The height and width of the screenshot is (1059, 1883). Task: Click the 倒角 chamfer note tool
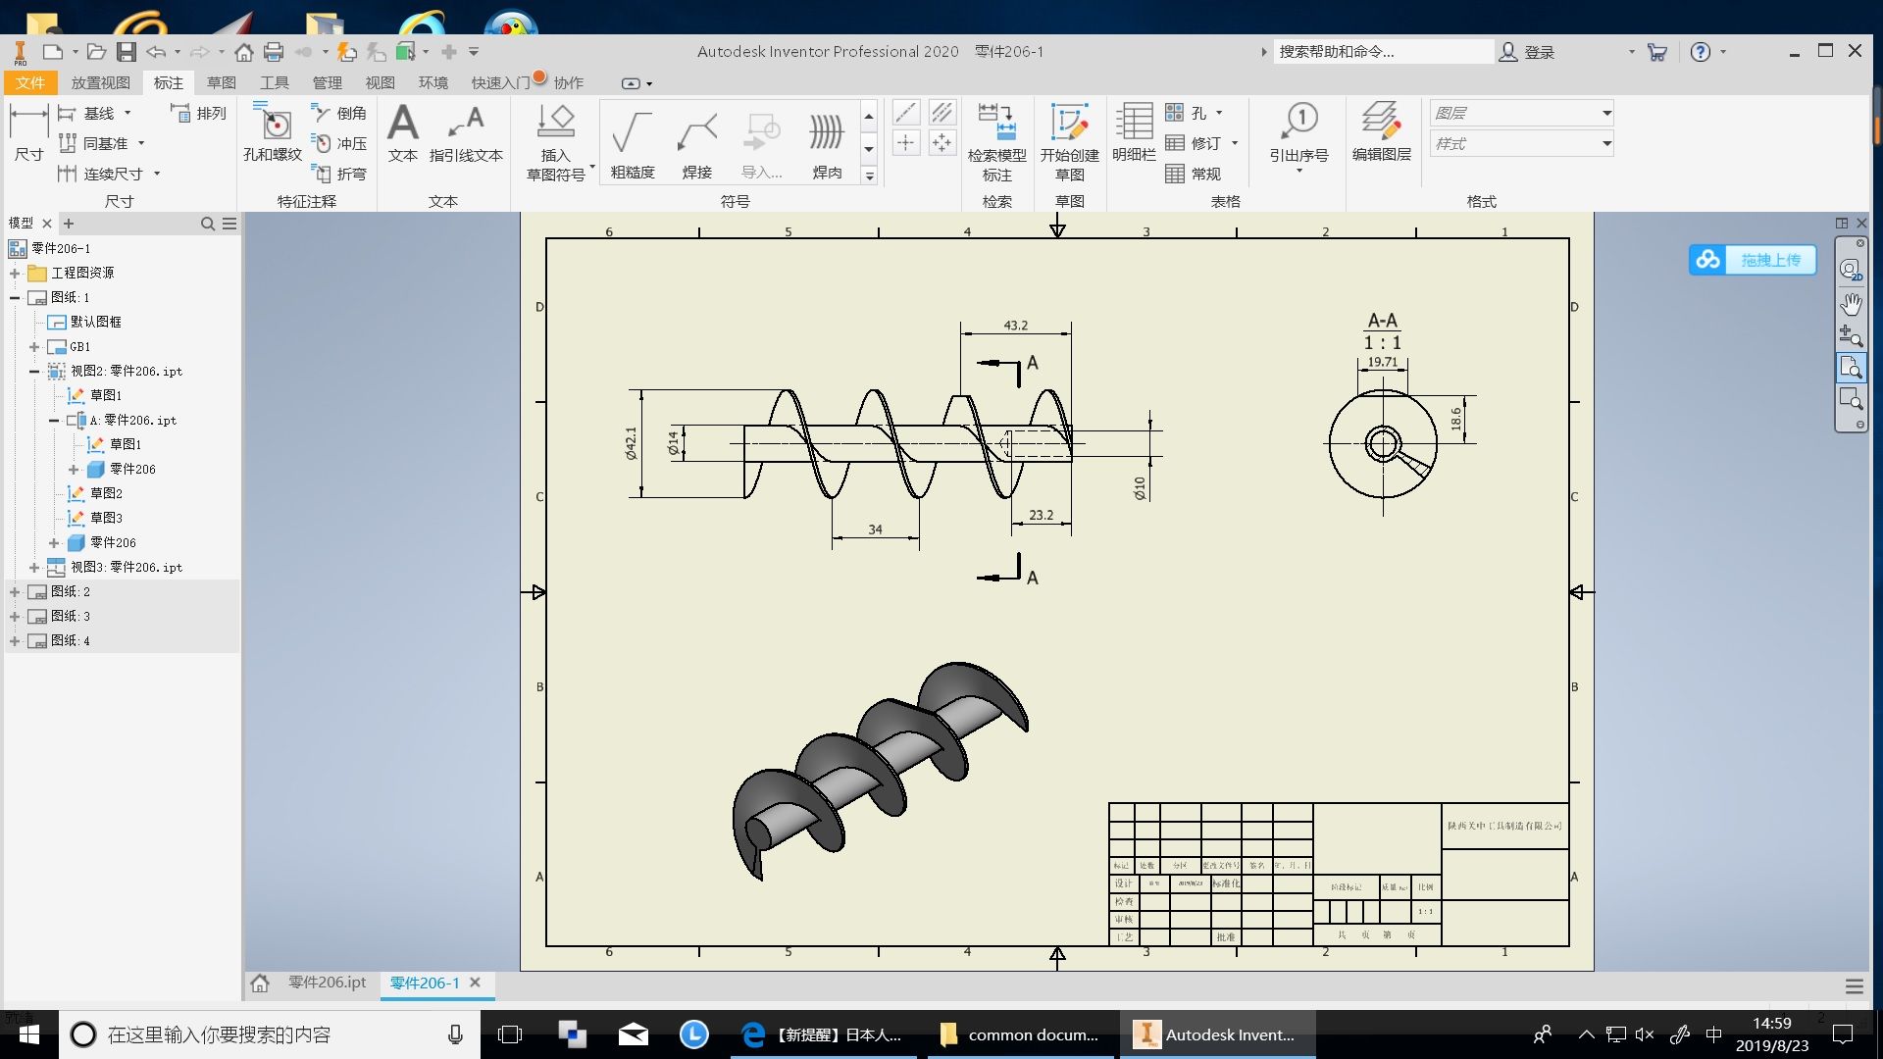pos(338,114)
